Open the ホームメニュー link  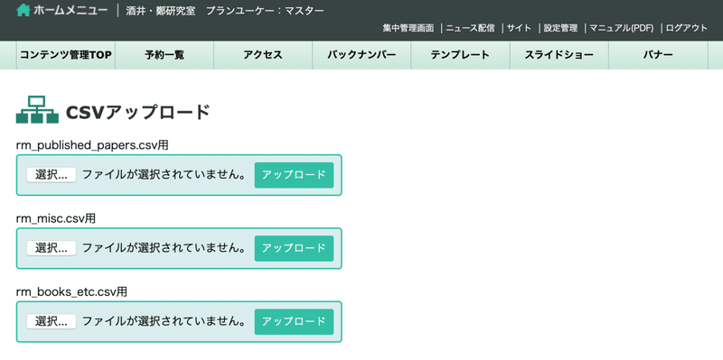(70, 10)
